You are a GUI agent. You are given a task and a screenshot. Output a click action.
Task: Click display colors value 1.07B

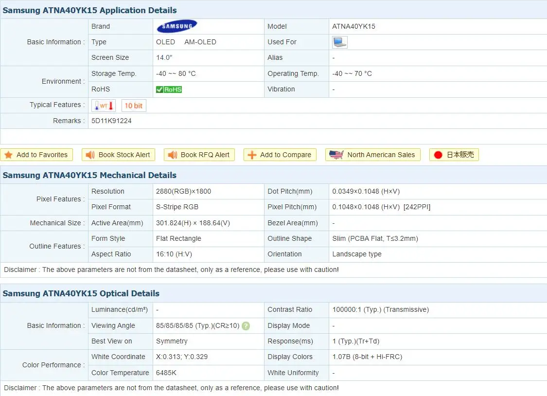coord(368,357)
